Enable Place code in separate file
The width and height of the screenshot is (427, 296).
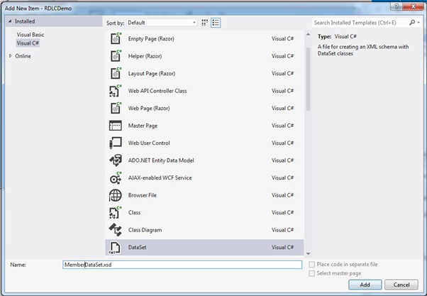point(312,264)
